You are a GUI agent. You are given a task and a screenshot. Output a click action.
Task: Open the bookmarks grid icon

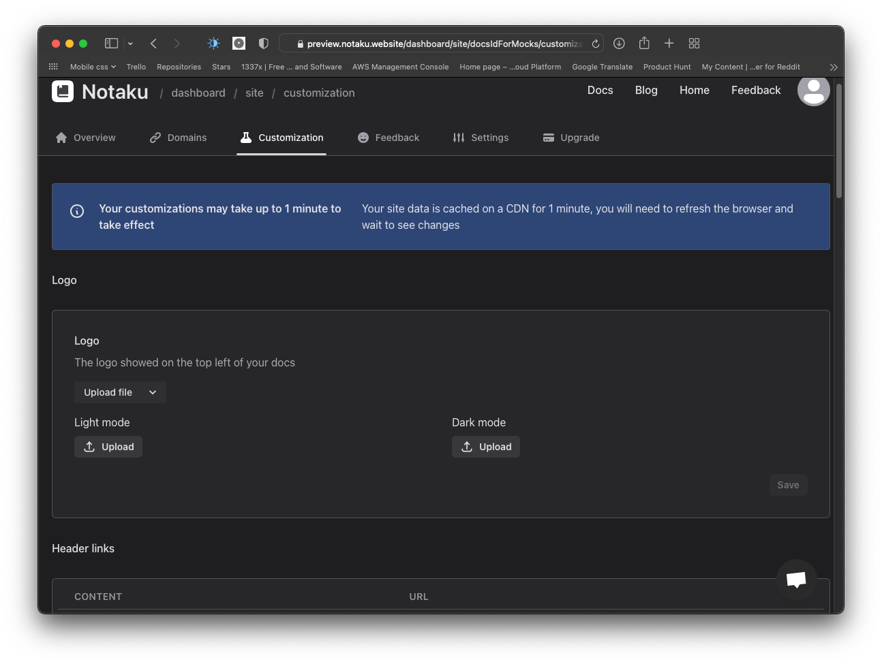(x=53, y=67)
